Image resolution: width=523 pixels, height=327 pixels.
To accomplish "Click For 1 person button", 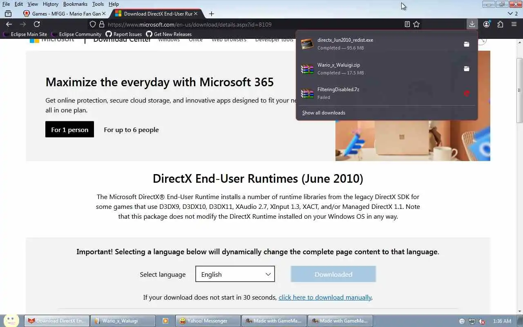I will click(x=69, y=130).
